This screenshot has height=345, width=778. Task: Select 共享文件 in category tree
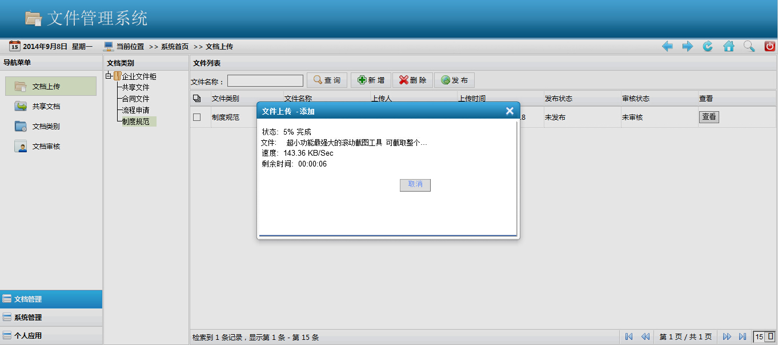click(x=135, y=87)
